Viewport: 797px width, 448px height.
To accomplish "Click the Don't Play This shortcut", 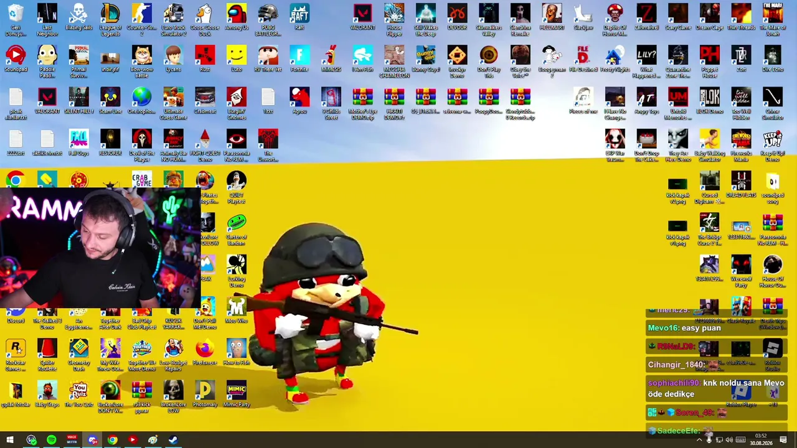I will pos(489,62).
